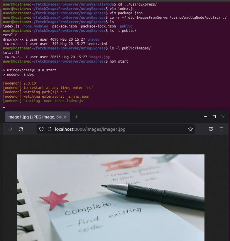This screenshot has width=230, height=241.
Task: Click package-lock.json in the terminal listing
Action: tap(98, 26)
